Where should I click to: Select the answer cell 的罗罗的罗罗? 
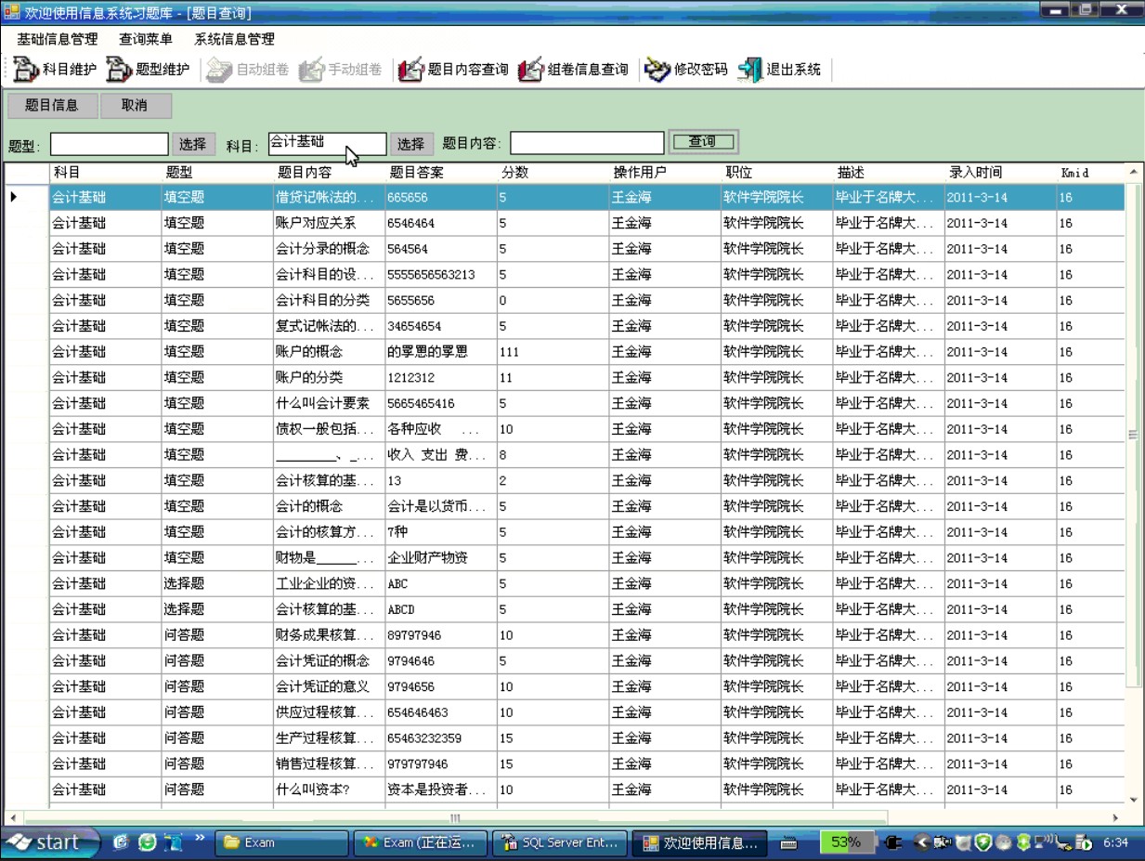(440, 352)
